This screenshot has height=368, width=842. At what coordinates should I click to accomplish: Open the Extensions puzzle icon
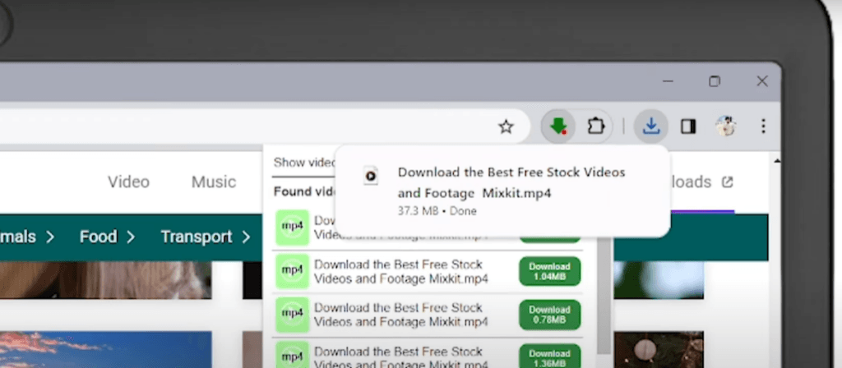(x=596, y=126)
